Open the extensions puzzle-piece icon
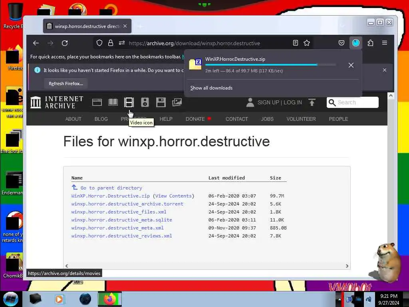This screenshot has height=307, width=409. point(370,43)
